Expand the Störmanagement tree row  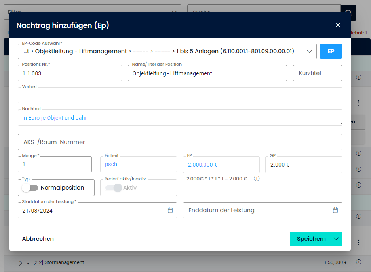point(21,262)
